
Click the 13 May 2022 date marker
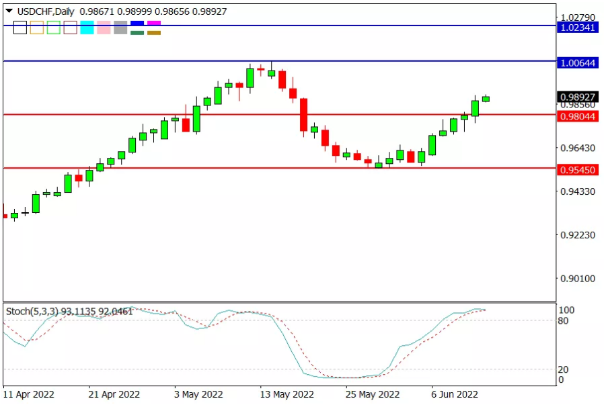click(x=287, y=395)
